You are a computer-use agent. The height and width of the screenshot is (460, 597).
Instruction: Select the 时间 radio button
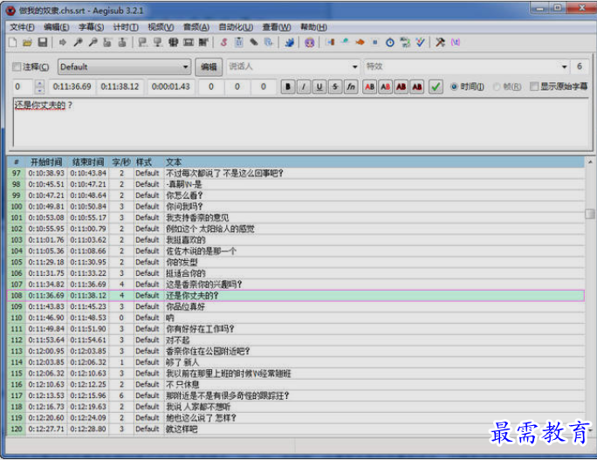(455, 86)
